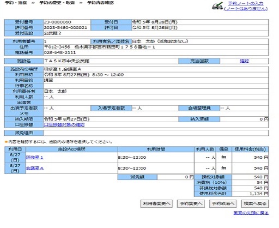This screenshot has height=228, width=279.
Task: Click the reservation note book icon
Action: (x=217, y=6)
